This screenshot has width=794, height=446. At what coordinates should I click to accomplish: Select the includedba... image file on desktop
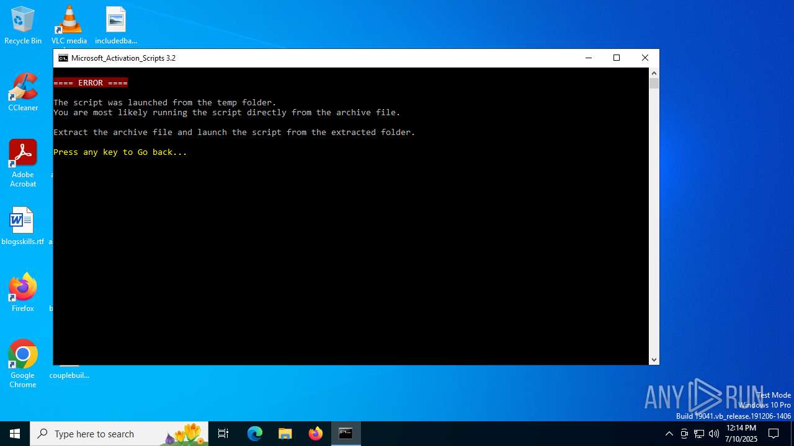point(116,25)
